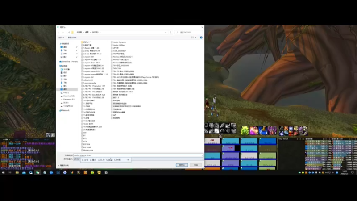Viewport: 357px width, 201px height.
Task: Change the file view layout icon
Action: tap(192, 38)
